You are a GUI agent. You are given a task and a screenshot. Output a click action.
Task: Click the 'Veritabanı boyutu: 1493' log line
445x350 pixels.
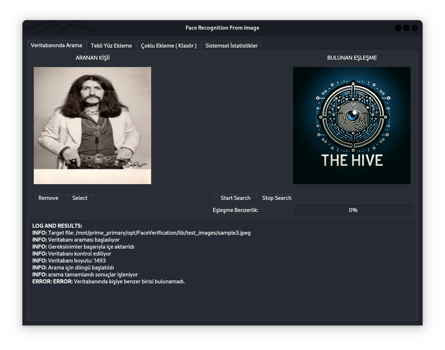pyautogui.click(x=69, y=261)
